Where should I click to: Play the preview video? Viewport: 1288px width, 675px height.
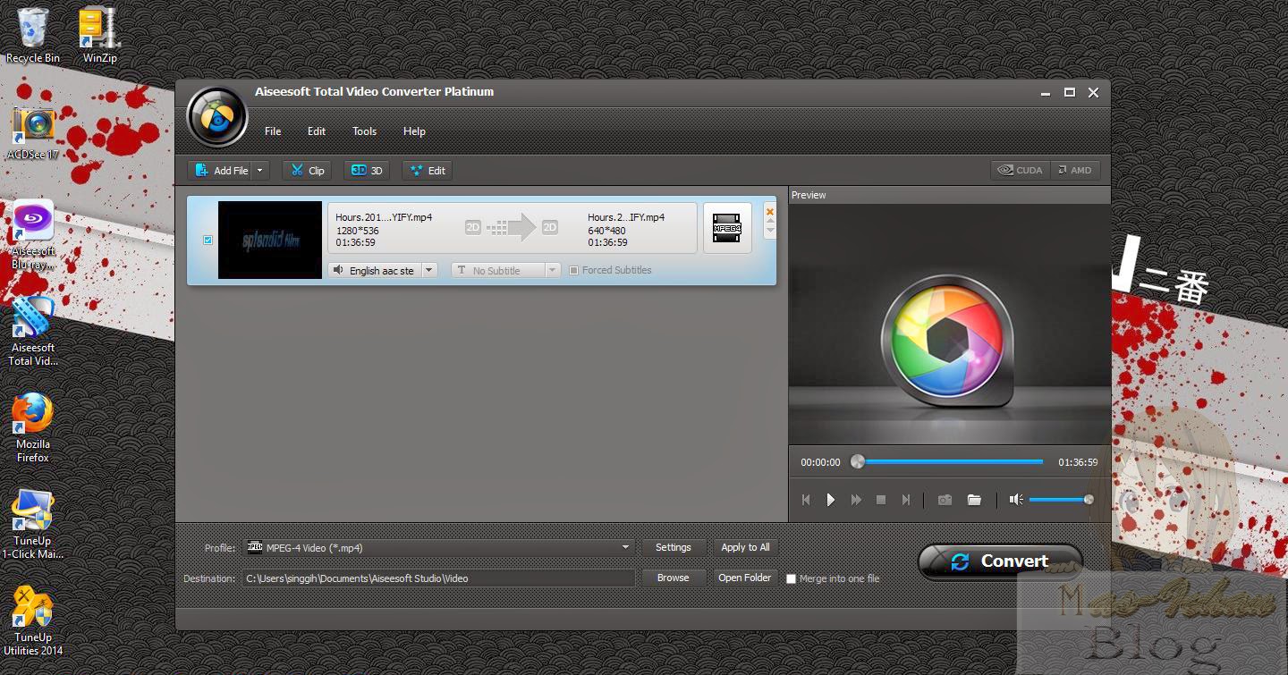(x=831, y=500)
